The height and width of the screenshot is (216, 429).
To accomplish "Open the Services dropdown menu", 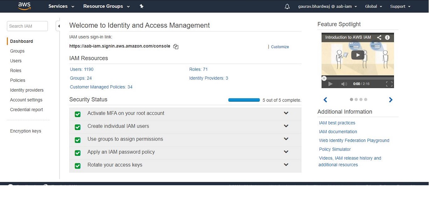I will click(x=61, y=6).
